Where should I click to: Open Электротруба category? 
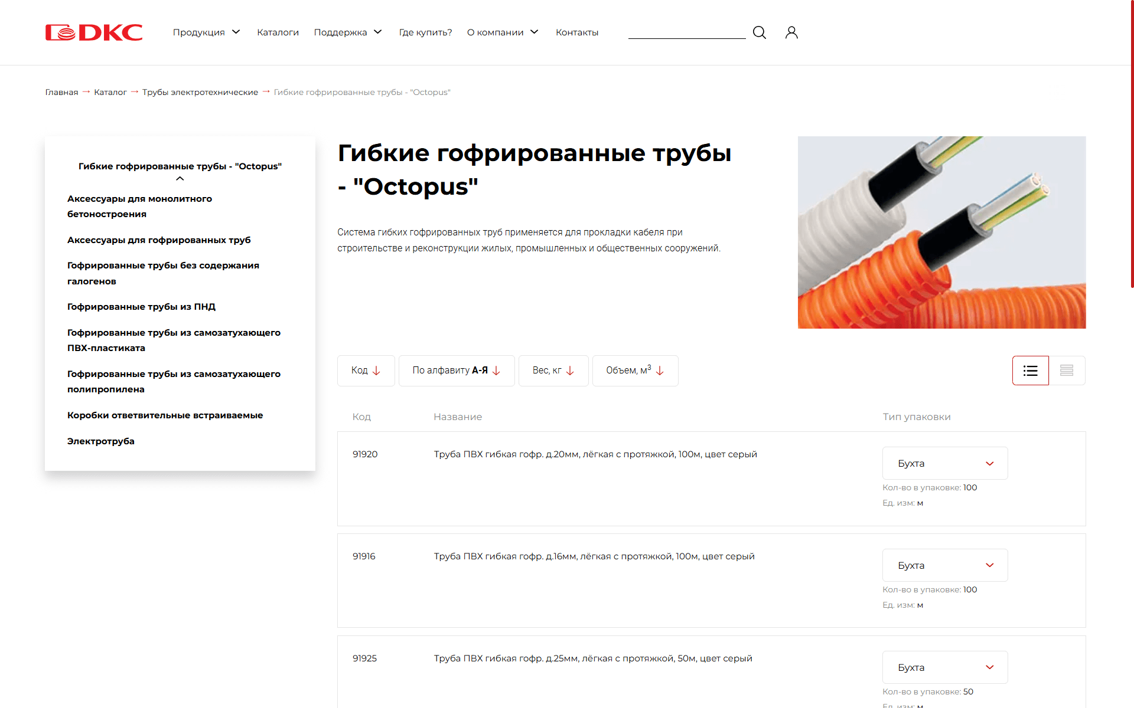pos(101,441)
